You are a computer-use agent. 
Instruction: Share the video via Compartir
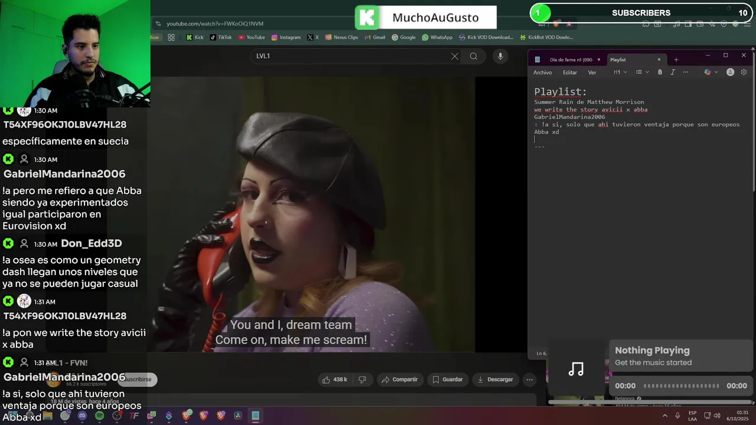coord(399,380)
